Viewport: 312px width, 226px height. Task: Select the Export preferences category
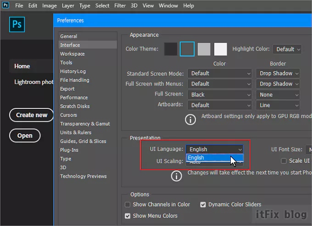tap(88, 89)
